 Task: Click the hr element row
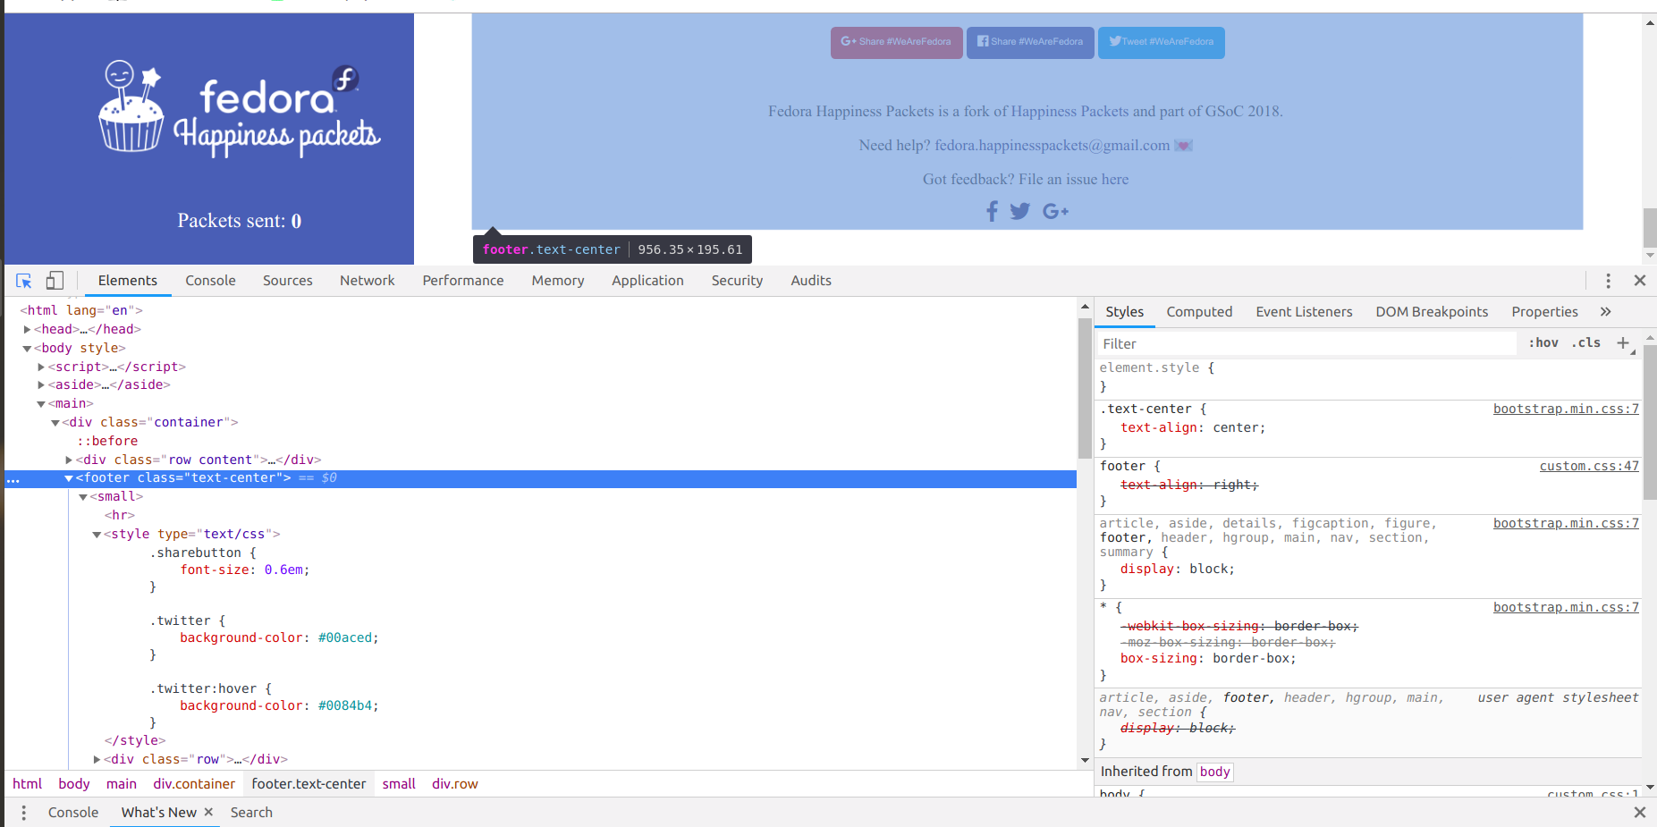pos(120,516)
